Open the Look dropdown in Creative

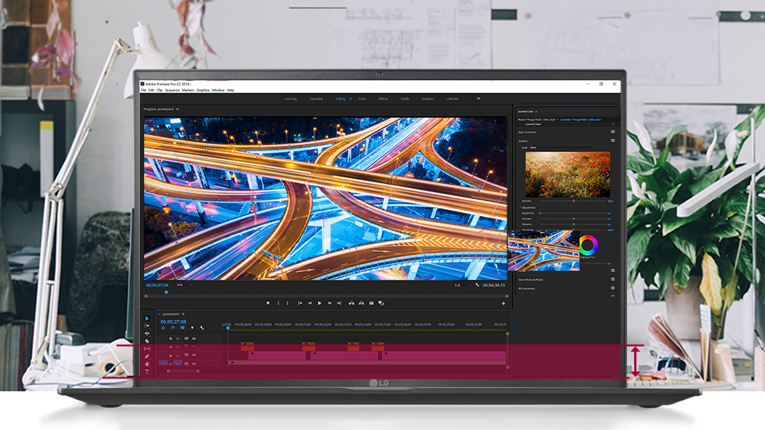562,147
